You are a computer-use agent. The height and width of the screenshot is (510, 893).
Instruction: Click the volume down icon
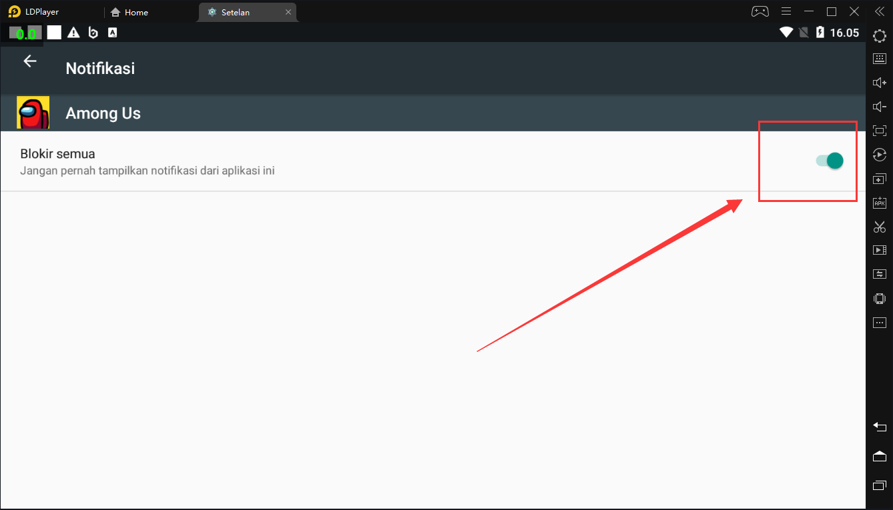click(x=880, y=107)
